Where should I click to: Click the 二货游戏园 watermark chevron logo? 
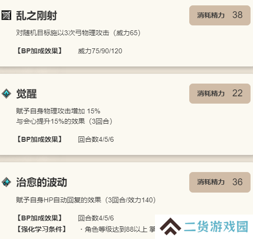(170, 226)
